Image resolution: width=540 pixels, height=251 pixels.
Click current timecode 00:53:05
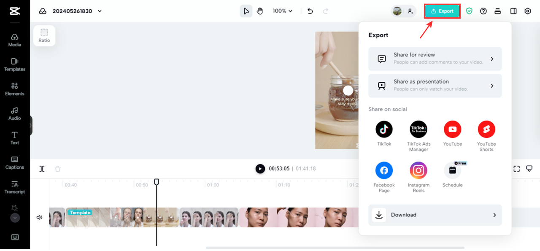[279, 169]
